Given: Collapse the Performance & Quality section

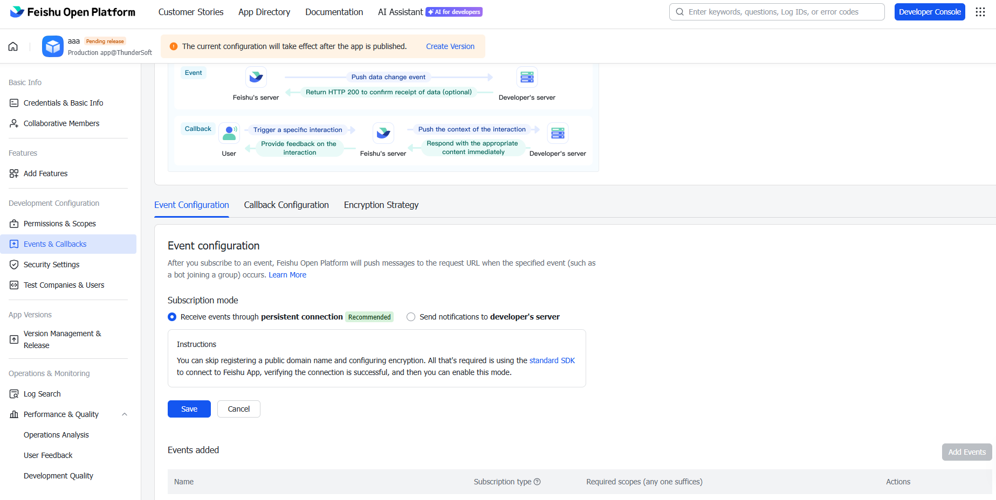Looking at the screenshot, I should tap(125, 414).
